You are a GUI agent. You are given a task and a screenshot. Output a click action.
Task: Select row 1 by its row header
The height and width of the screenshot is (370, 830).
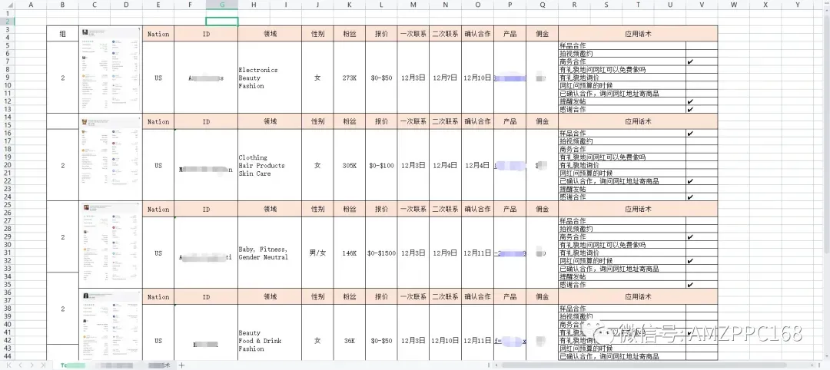pos(8,13)
